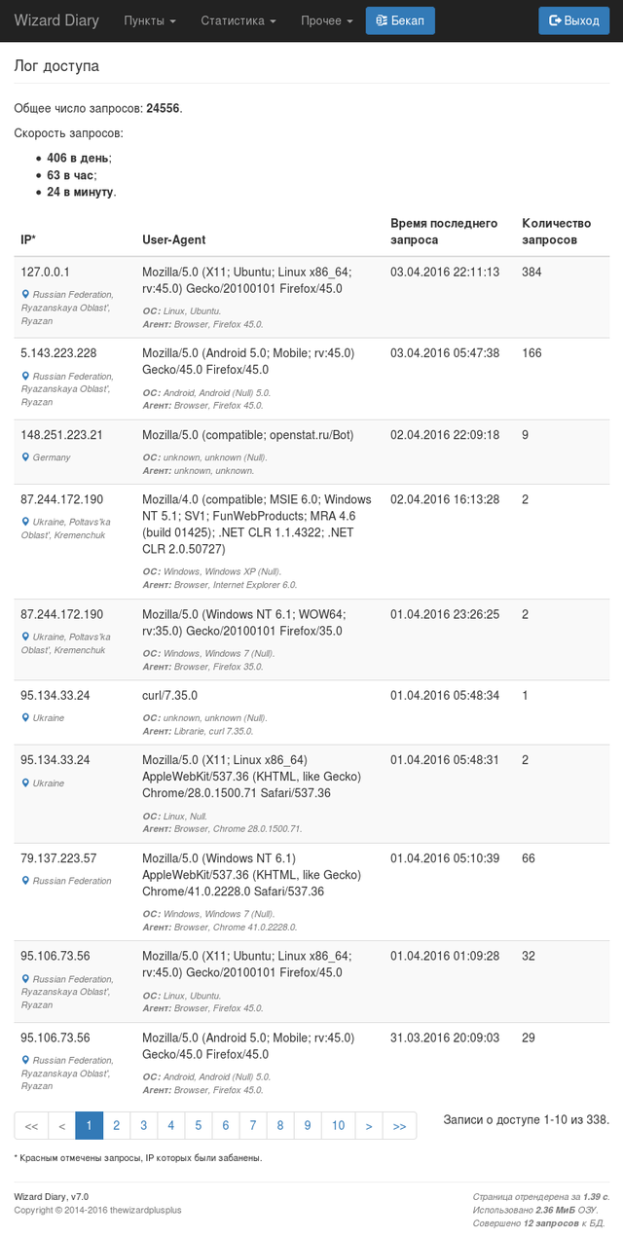Open the Wizard Diary home link
The image size is (623, 1238).
click(x=56, y=20)
